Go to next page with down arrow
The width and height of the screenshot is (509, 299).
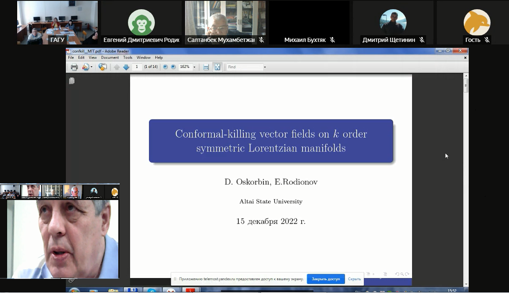126,67
